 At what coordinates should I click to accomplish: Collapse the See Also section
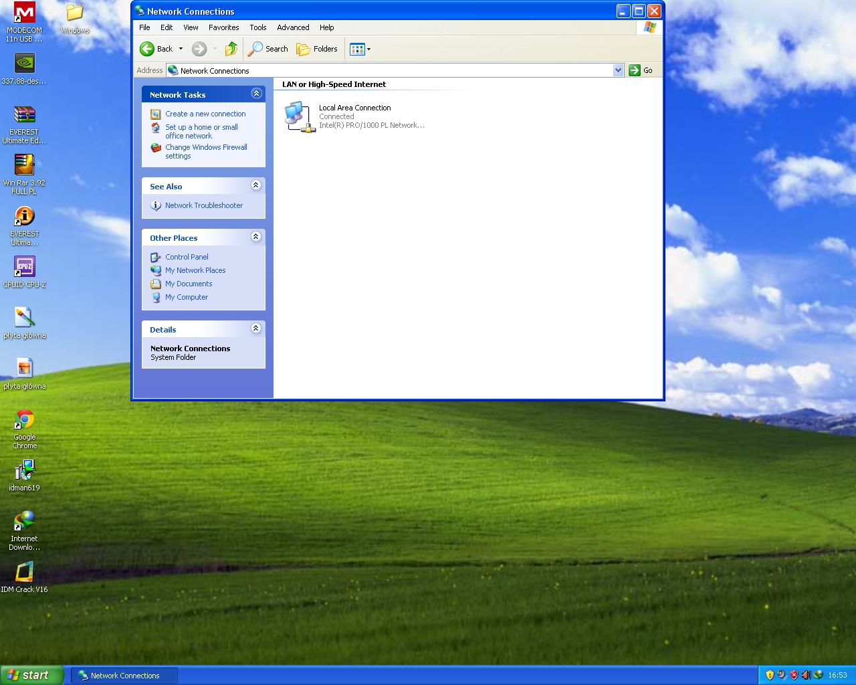coord(255,185)
